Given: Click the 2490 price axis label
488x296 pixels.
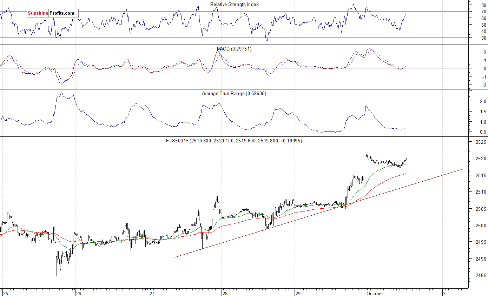Looking at the screenshot, I should 481,259.
